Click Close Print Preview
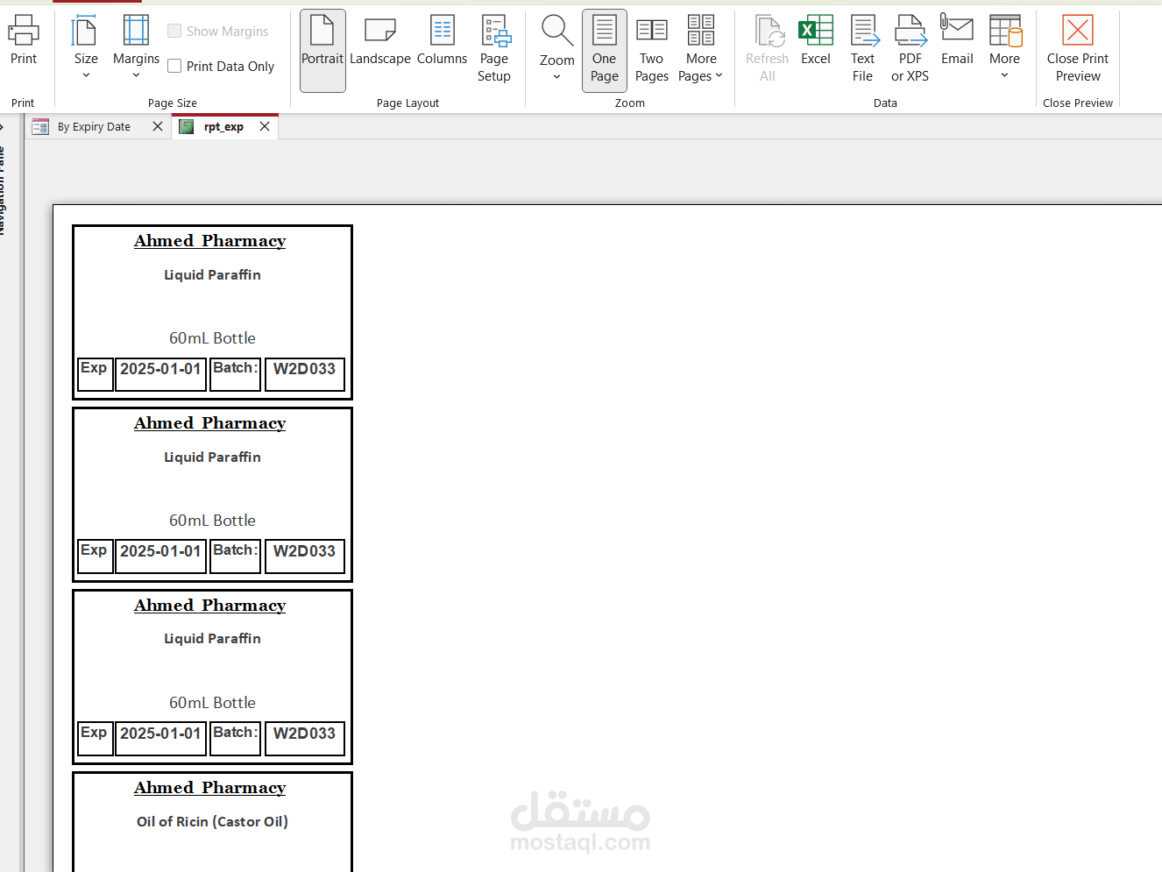1162x872 pixels. pos(1078,50)
